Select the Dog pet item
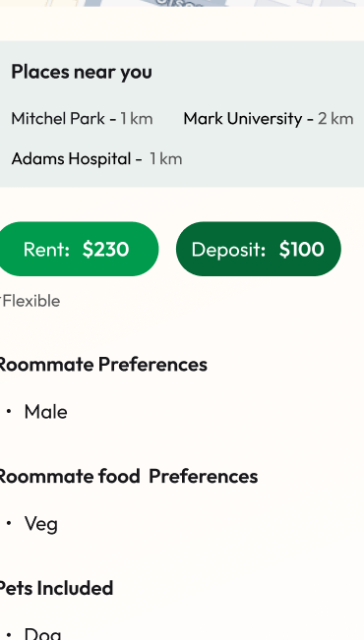The height and width of the screenshot is (640, 364). 43,634
